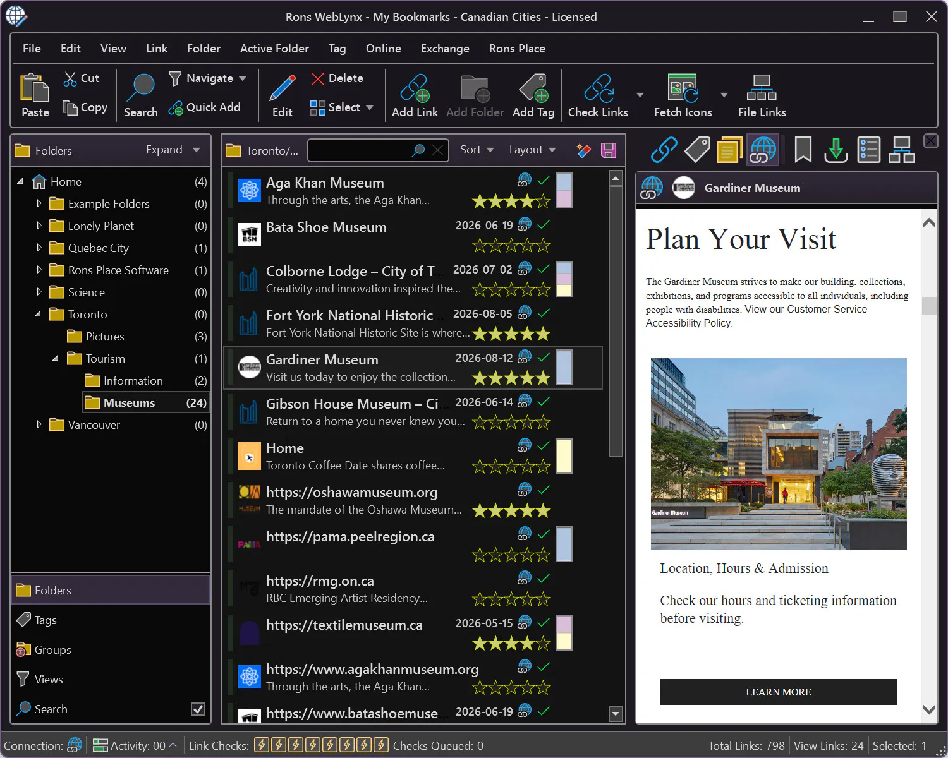Select the Pictures folder in the tree
The image size is (948, 758).
105,337
